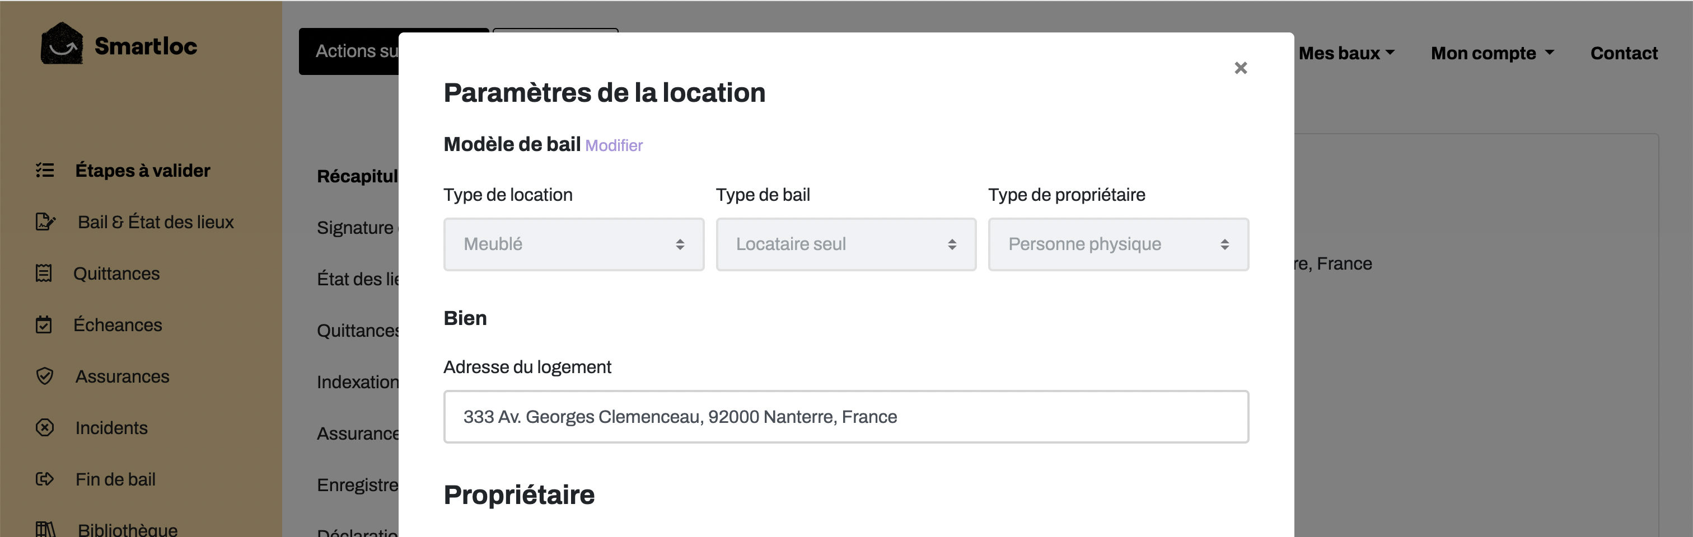This screenshot has width=1693, height=537.
Task: Click the Récapitul heading in background
Action: pyautogui.click(x=358, y=176)
